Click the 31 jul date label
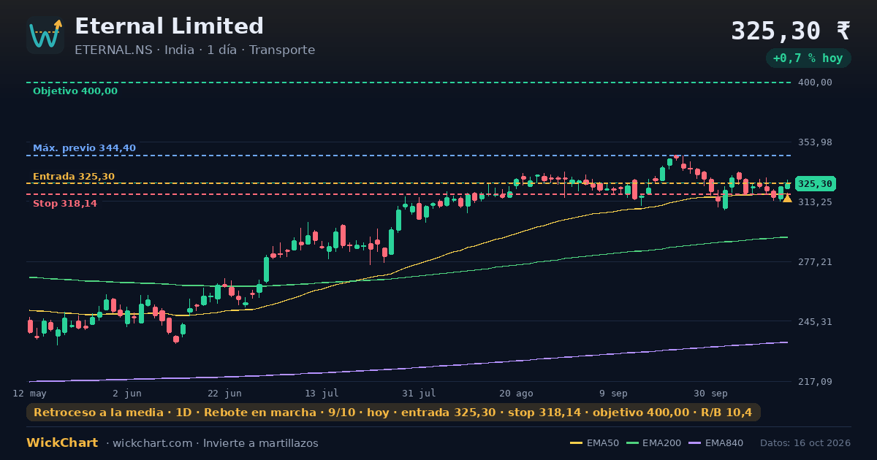Screen dimensions: 877x460 (419, 393)
